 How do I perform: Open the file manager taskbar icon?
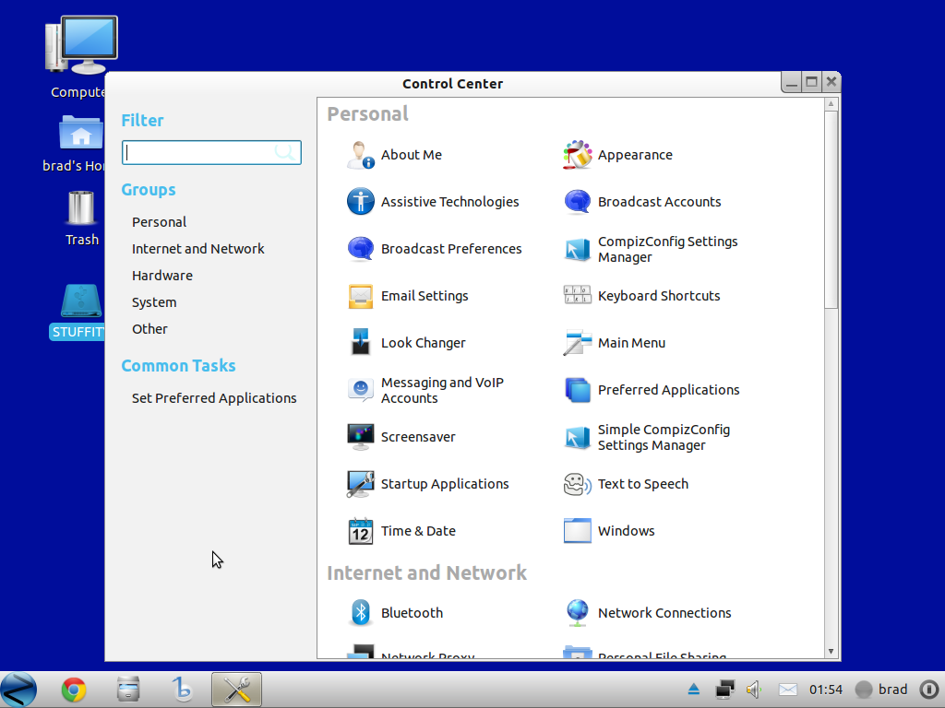[127, 690]
